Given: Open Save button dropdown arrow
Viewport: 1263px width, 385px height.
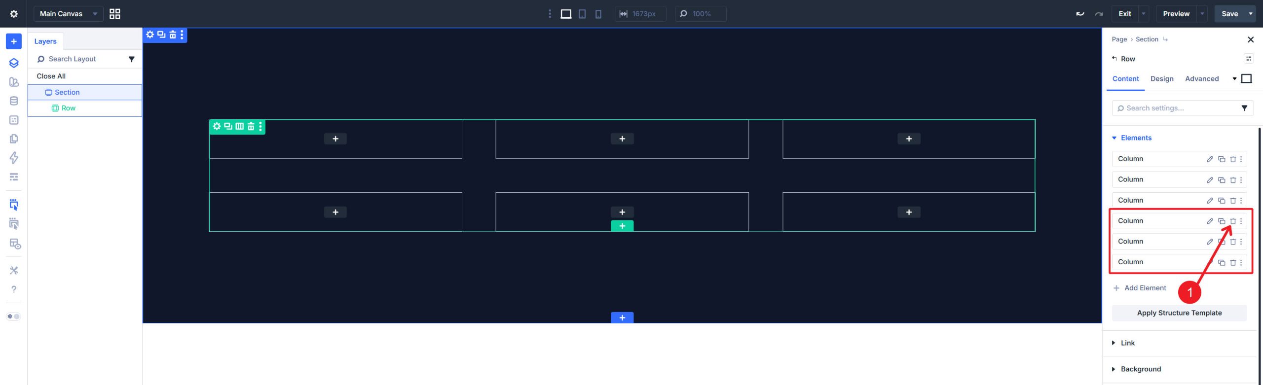Looking at the screenshot, I should (x=1251, y=14).
